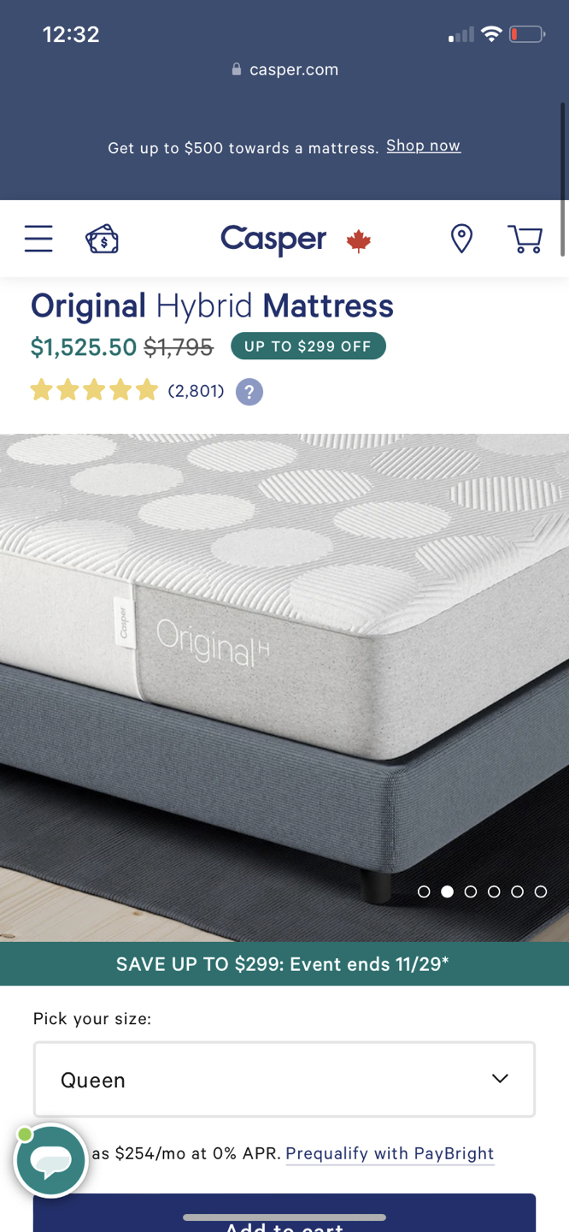Select the third carousel dot
This screenshot has height=1232, width=569.
(471, 891)
